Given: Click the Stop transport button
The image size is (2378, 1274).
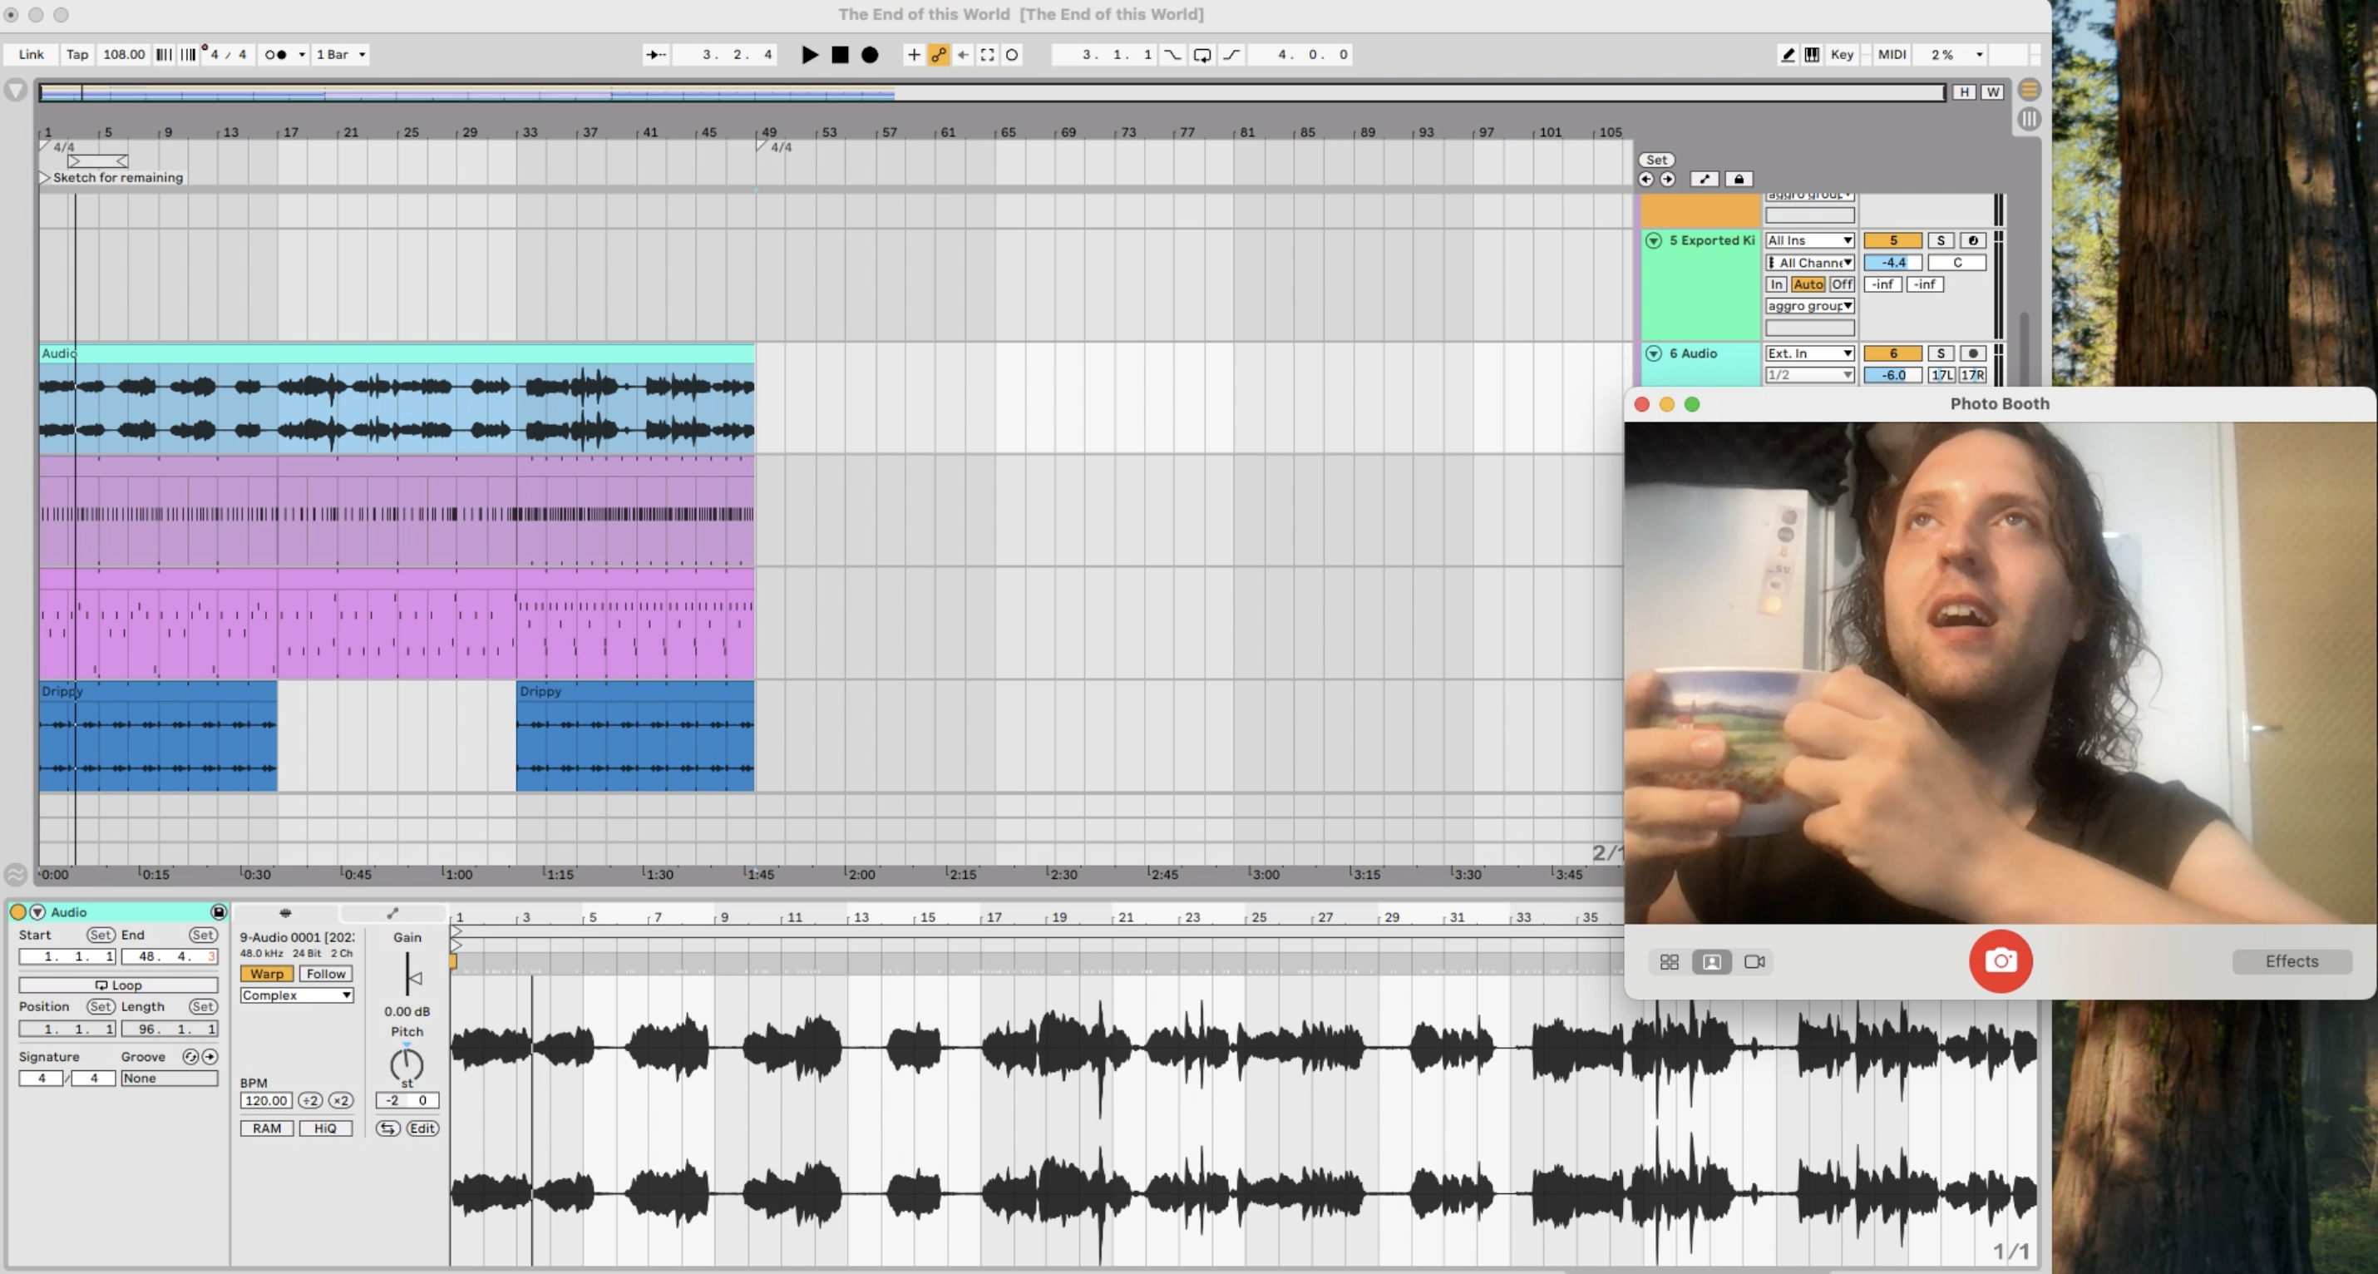Looking at the screenshot, I should [840, 54].
